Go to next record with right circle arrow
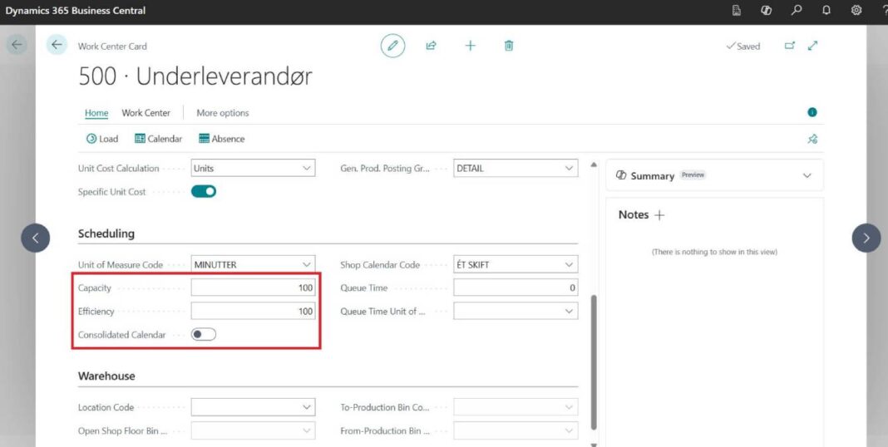The image size is (888, 447). pos(866,238)
